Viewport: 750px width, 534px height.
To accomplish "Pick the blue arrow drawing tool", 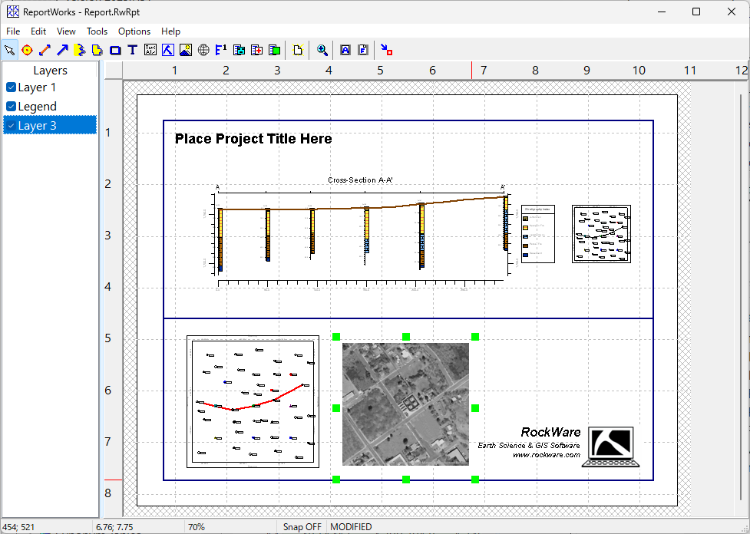I will coord(62,51).
